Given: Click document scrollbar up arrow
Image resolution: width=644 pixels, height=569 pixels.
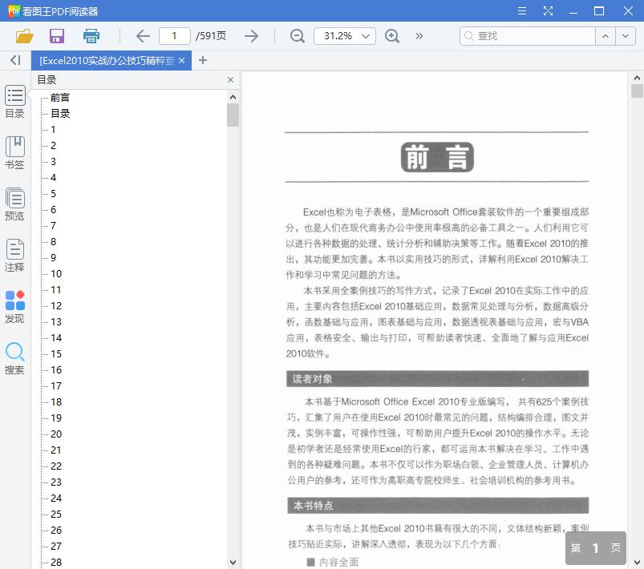Looking at the screenshot, I should tap(637, 78).
